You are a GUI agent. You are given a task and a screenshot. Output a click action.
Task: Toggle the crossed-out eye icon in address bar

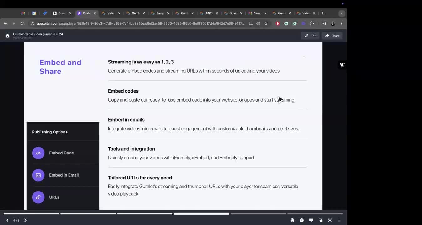coord(258,23)
